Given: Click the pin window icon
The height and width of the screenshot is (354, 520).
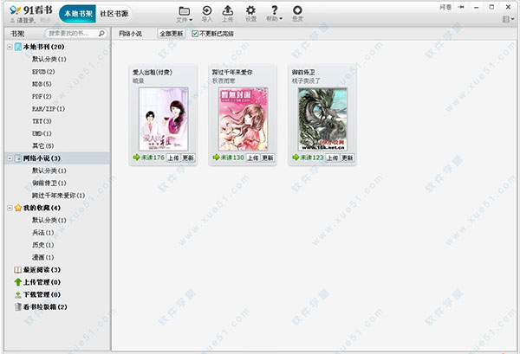Looking at the screenshot, I should 461,7.
